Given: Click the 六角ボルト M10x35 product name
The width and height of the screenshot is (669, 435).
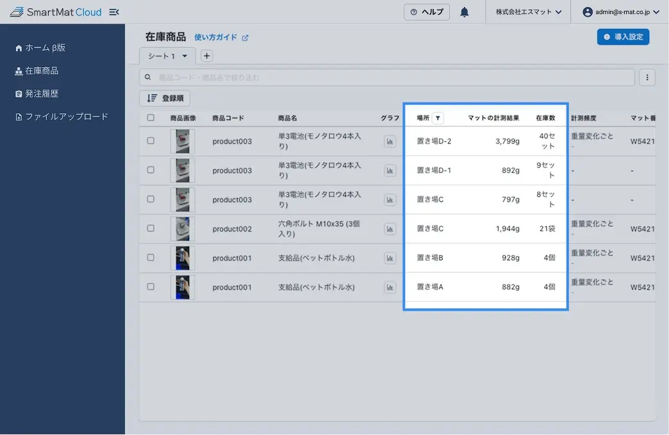Looking at the screenshot, I should pos(319,229).
